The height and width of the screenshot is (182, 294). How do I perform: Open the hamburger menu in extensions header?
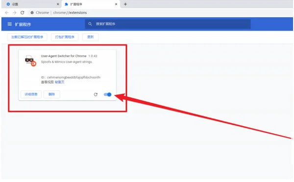tap(10, 24)
